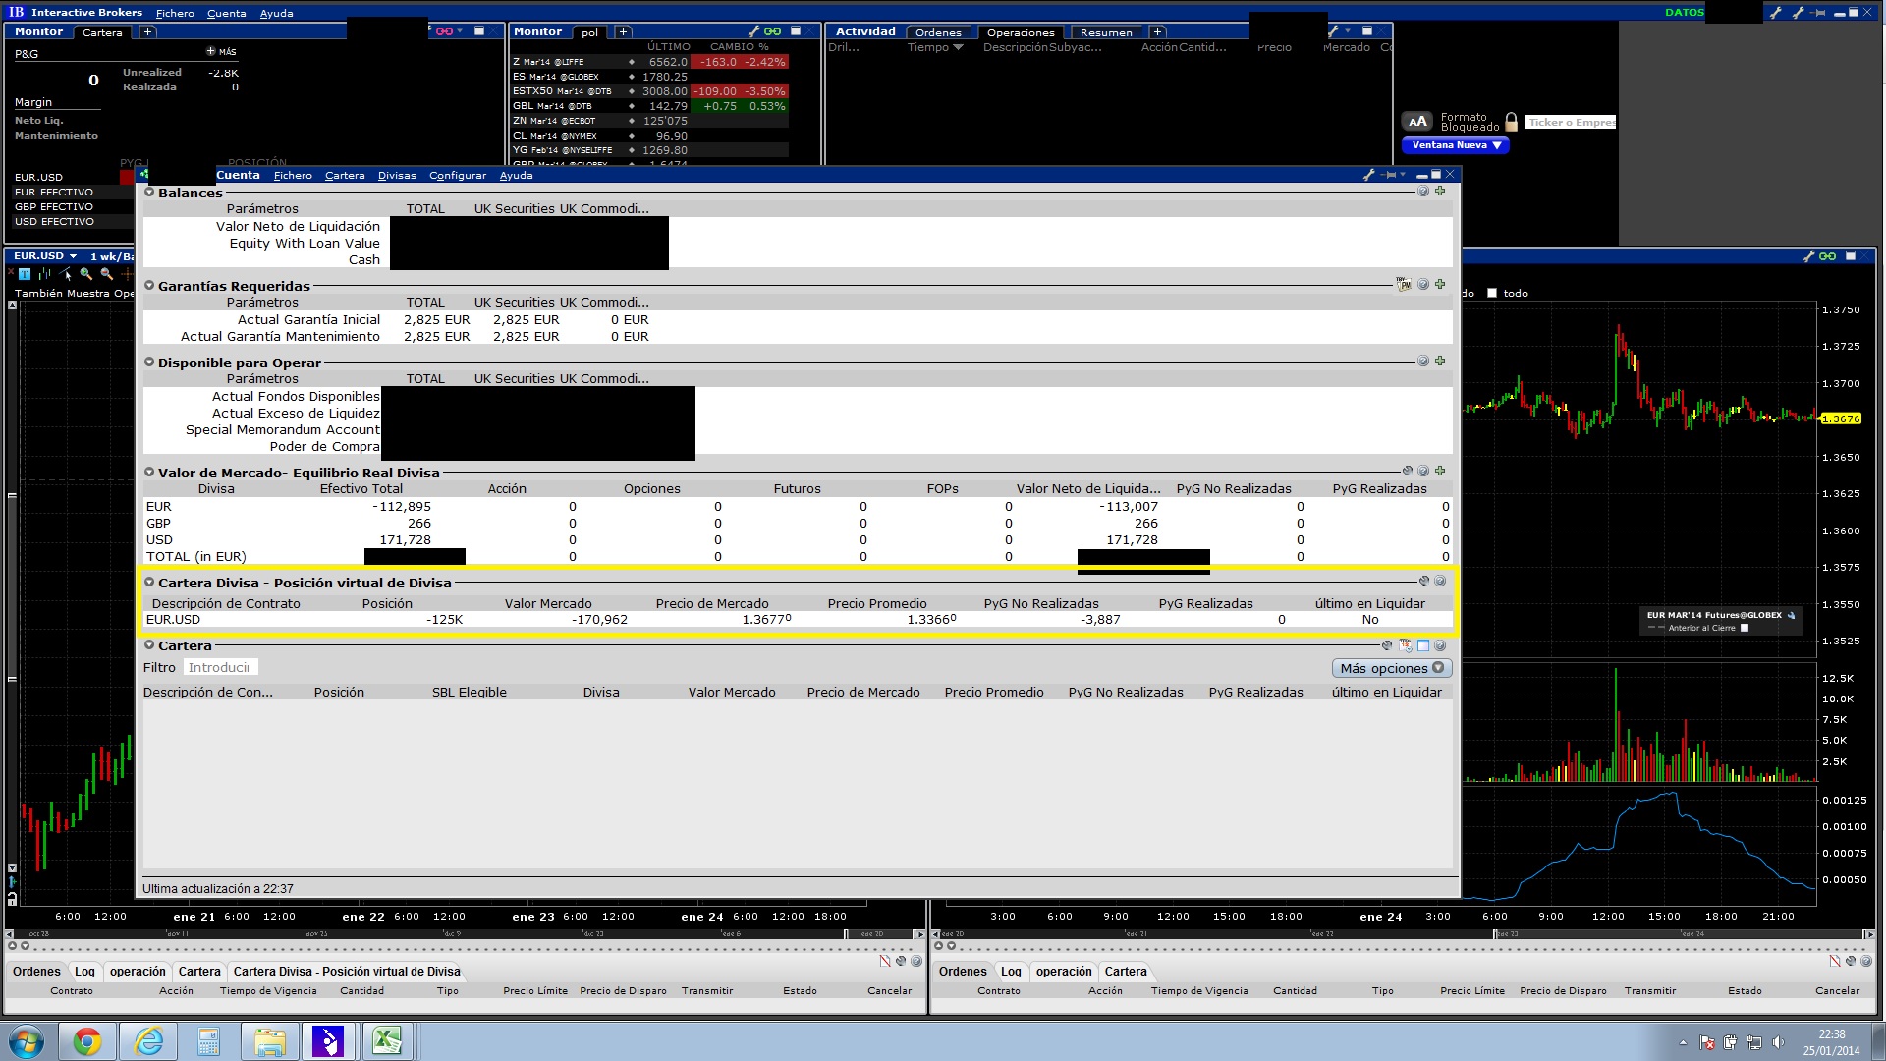Click the Formato Bloqueado padlock icon
Viewport: 1886px width, 1061px height.
tap(1511, 122)
